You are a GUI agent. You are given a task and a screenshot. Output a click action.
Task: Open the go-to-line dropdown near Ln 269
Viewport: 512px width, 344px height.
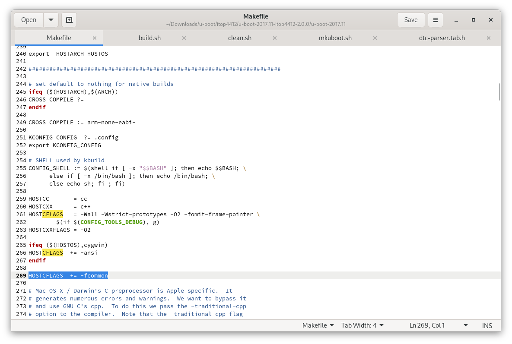pos(466,325)
